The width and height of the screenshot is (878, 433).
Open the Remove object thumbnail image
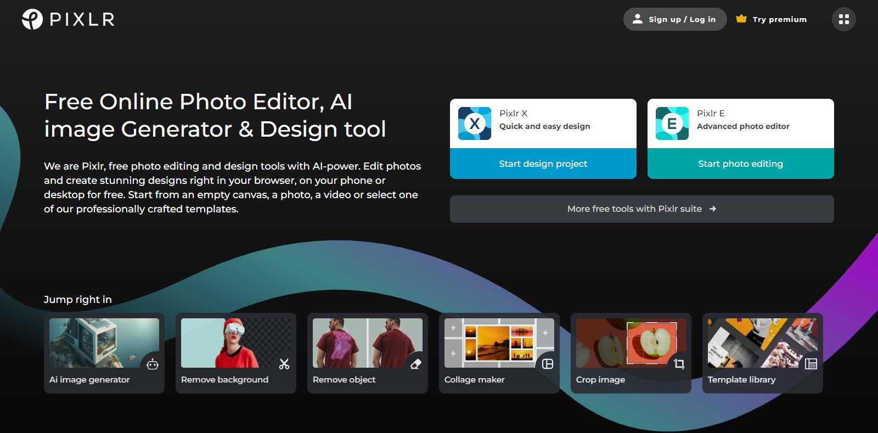368,343
